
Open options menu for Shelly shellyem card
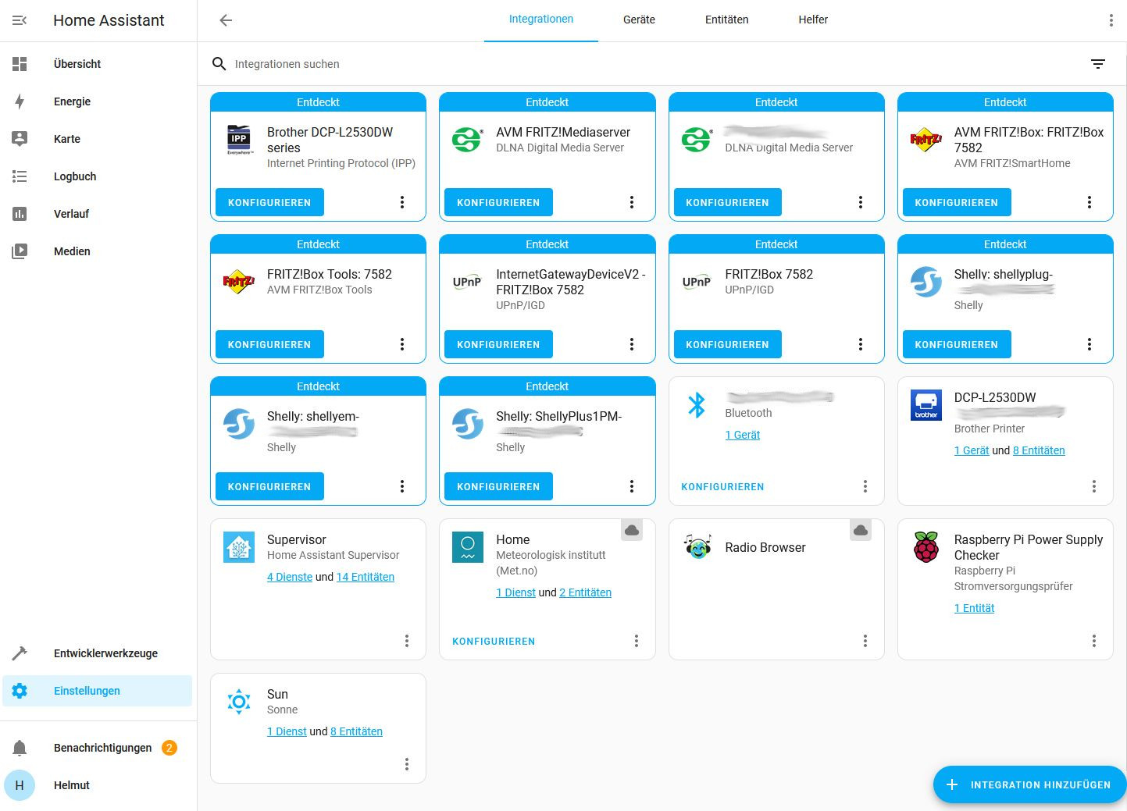[x=402, y=486]
